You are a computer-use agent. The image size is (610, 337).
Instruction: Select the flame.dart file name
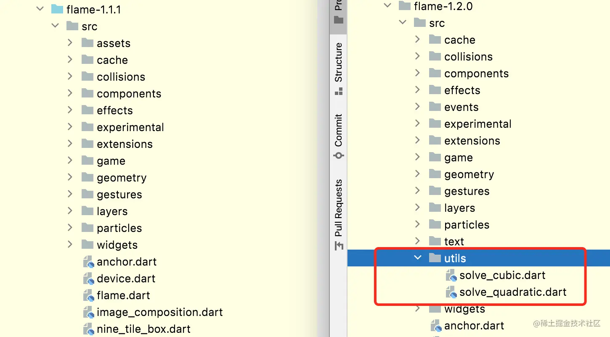click(x=123, y=295)
